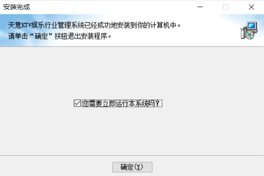Click the empty gray area above the checkbox
264x176 pixels.
tap(132, 73)
